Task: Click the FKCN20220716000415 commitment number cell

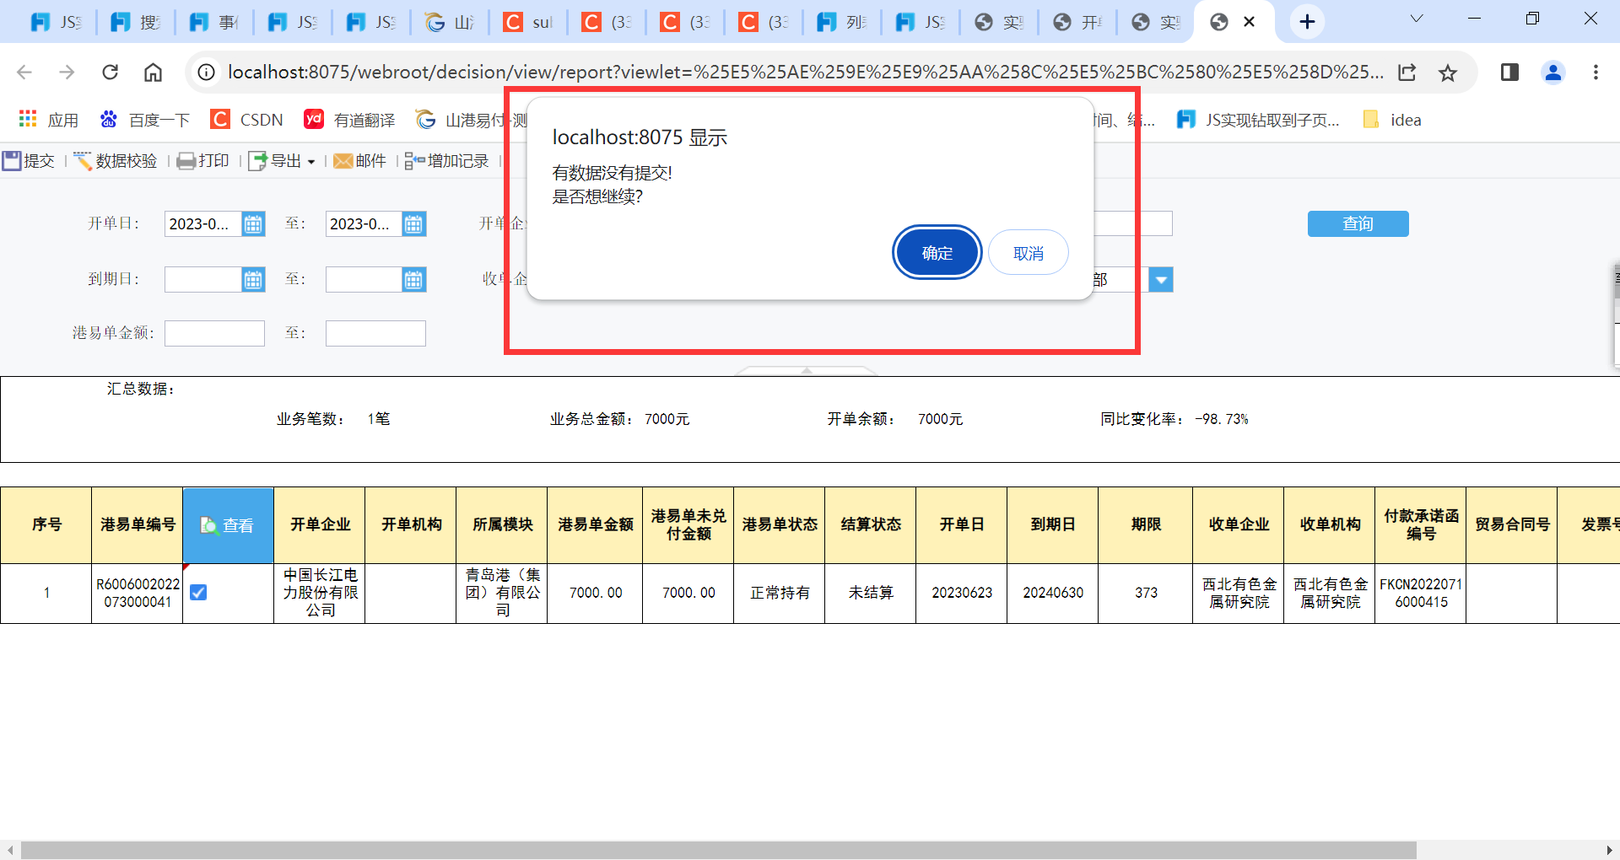Action: click(1421, 593)
